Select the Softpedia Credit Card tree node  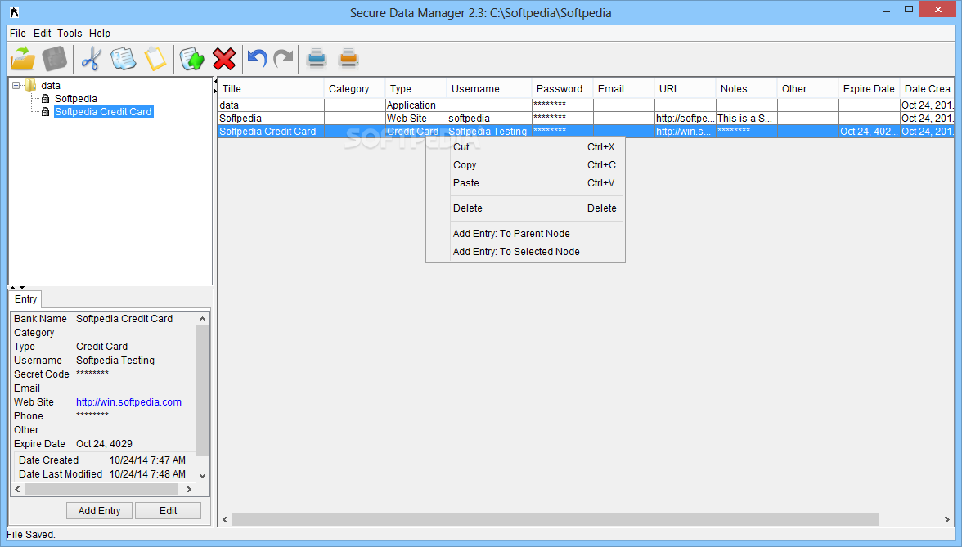tap(103, 111)
